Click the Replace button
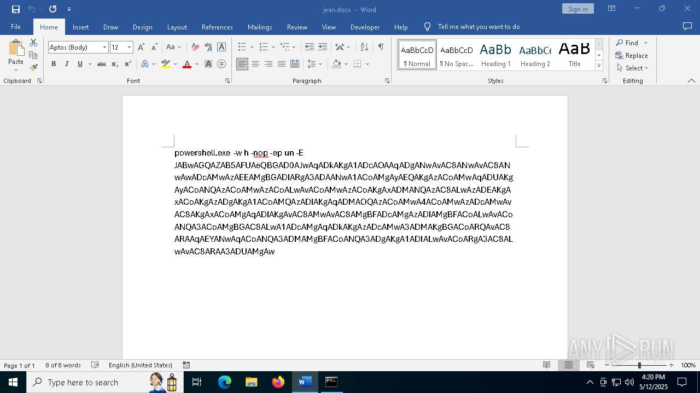 pyautogui.click(x=632, y=56)
